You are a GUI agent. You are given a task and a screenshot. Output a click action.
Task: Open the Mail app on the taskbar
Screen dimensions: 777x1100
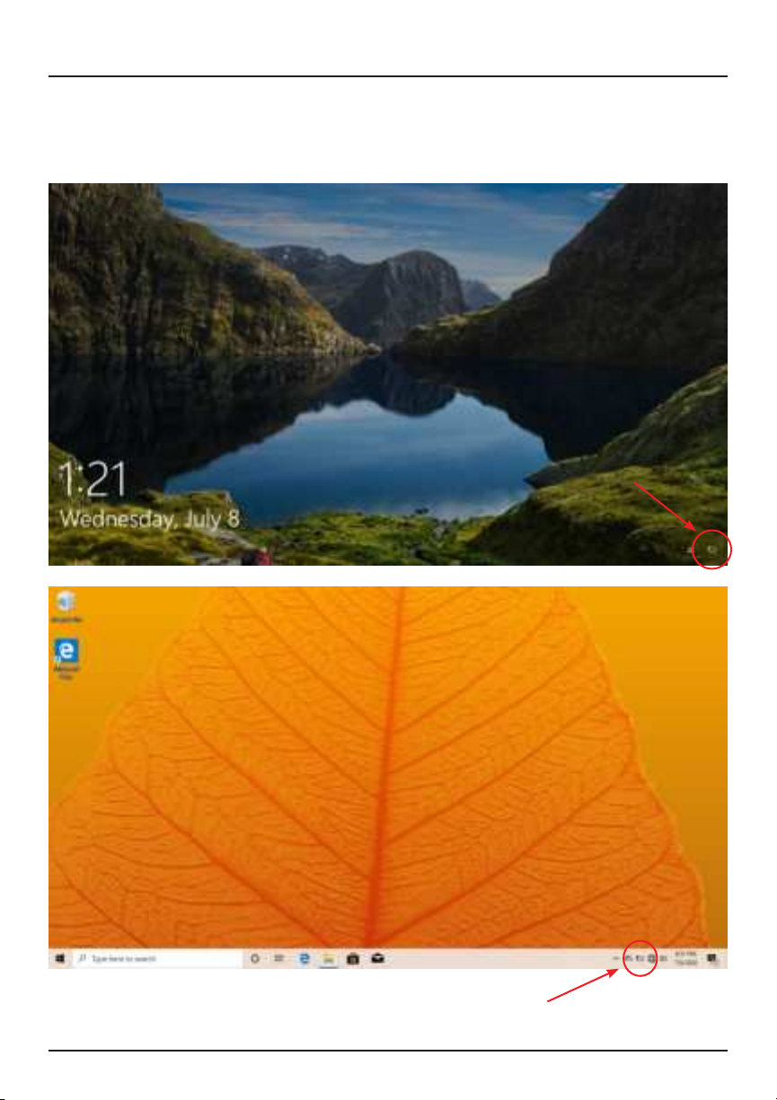point(377,959)
